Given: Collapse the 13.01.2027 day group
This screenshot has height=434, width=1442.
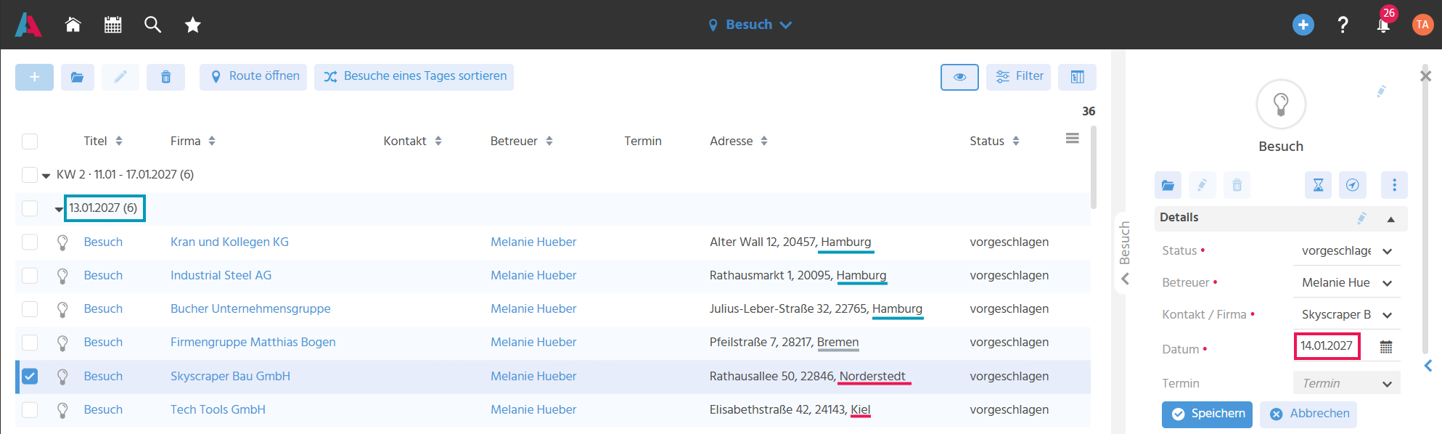Looking at the screenshot, I should [x=59, y=209].
